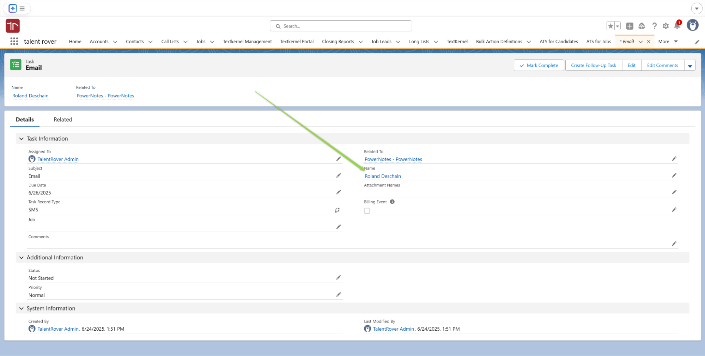Switch to the Related tab
705x356 pixels.
tap(63, 119)
